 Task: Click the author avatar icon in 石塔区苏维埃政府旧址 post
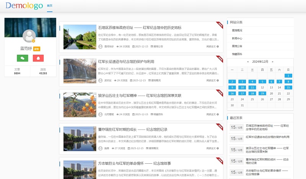click(x=100, y=46)
